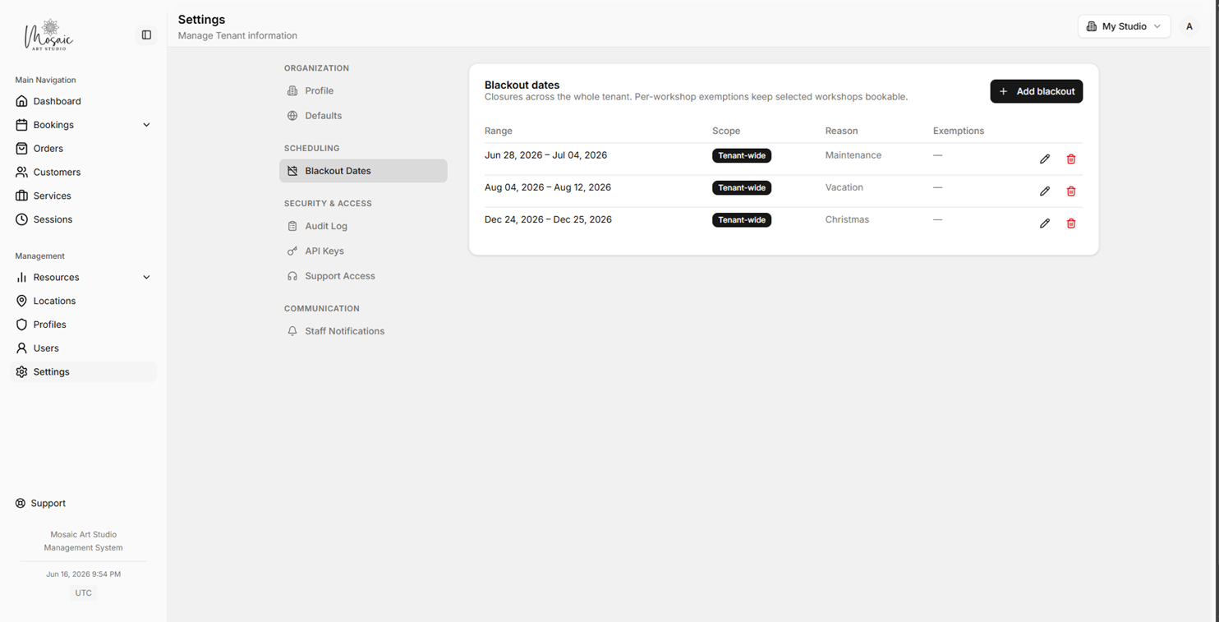Click the range Dec 24, 2026 – Dec 25, 2026
Viewport: 1219px width, 622px height.
(x=548, y=219)
